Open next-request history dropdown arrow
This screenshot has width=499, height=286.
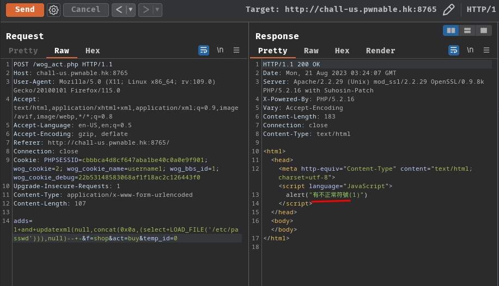pos(157,10)
